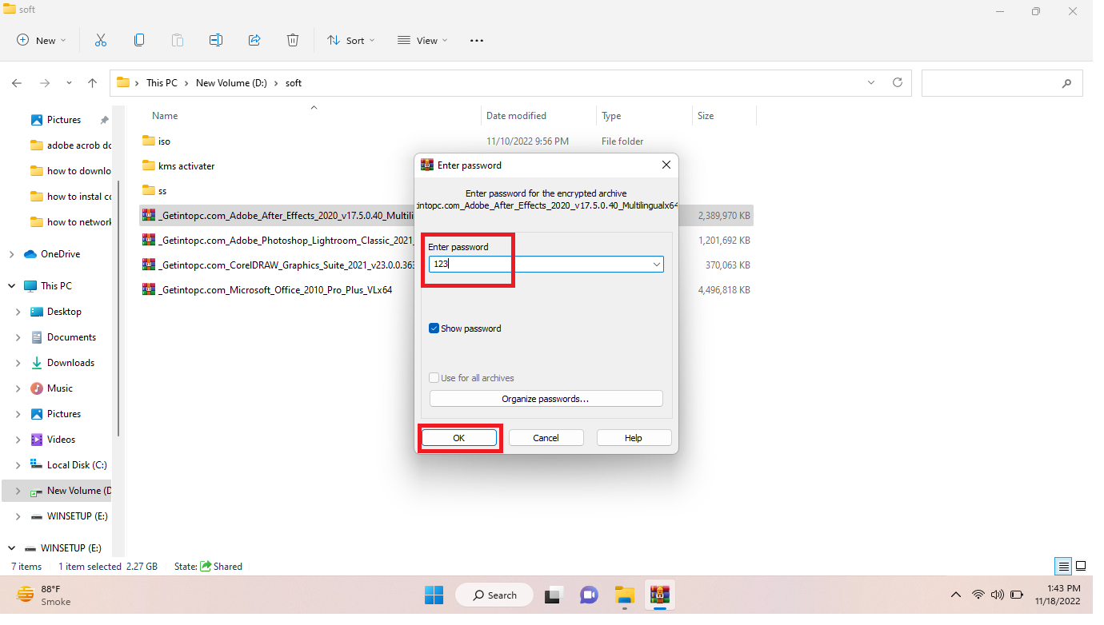Click the Paste clipboard icon in toolbar
The image size is (1104, 625).
(x=178, y=40)
